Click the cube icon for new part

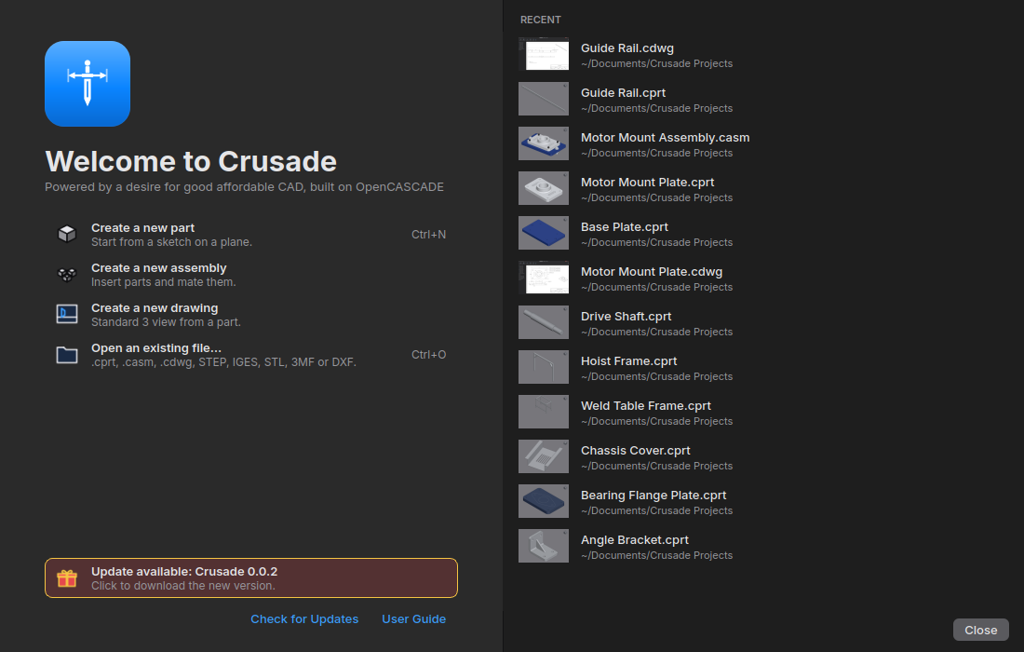point(67,234)
